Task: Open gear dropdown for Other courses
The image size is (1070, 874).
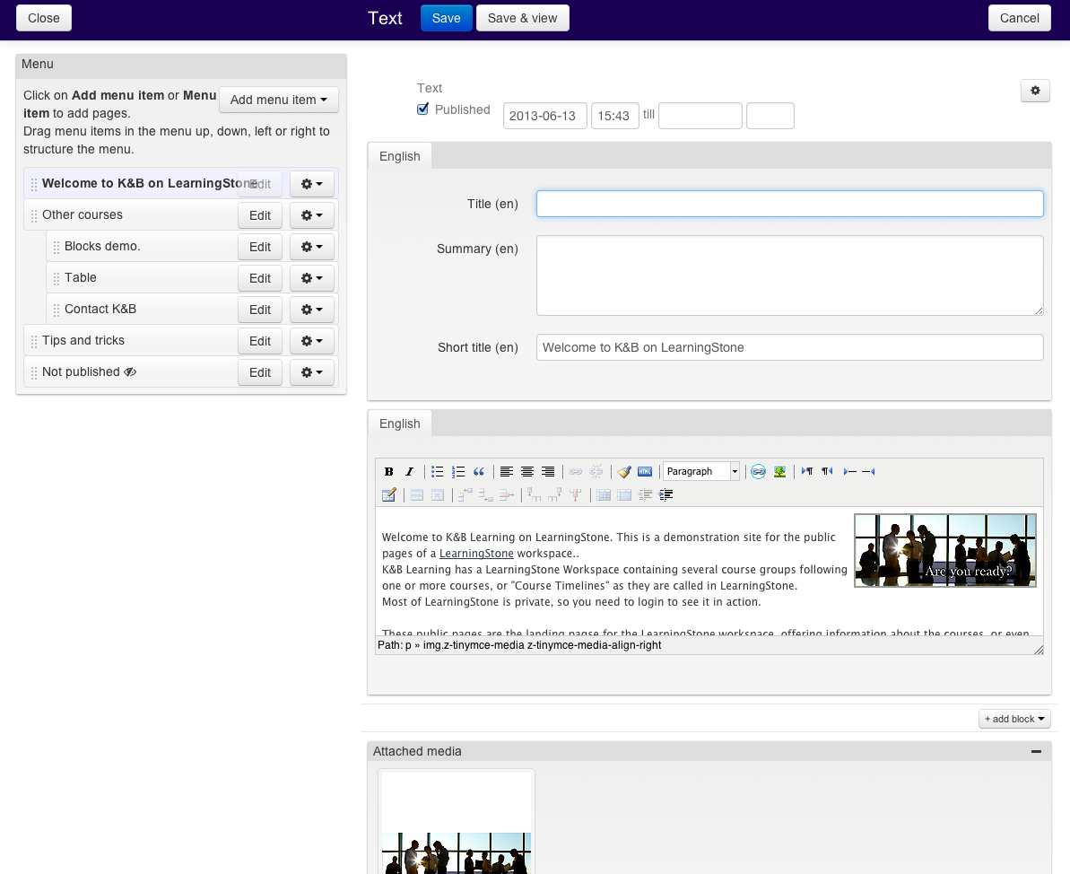Action: click(x=312, y=215)
